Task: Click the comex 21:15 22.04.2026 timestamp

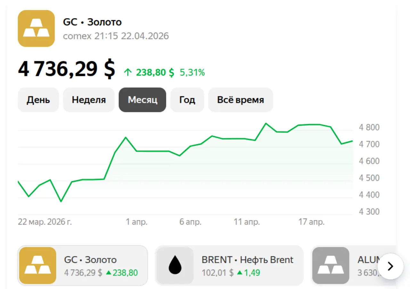Action: pos(116,36)
